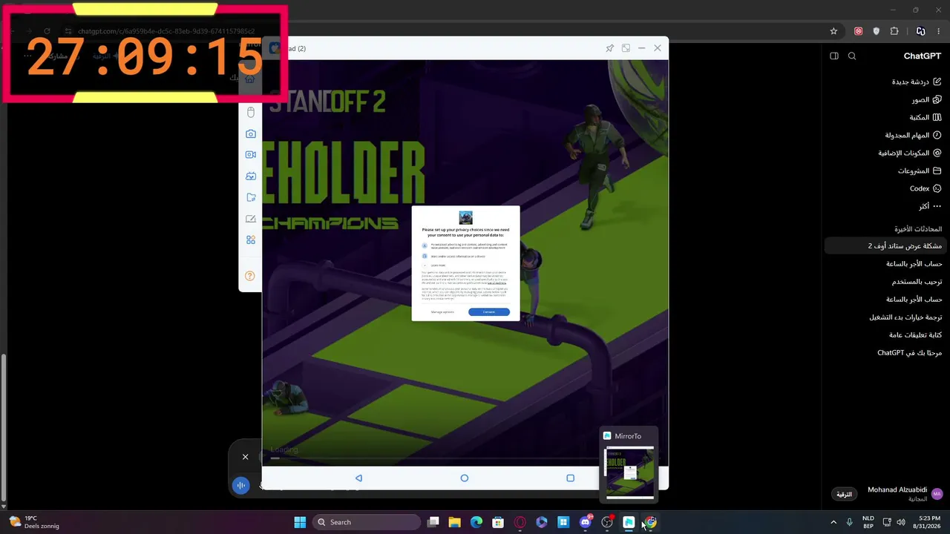Image resolution: width=950 pixels, height=534 pixels.
Task: Open OBS Studio from the taskbar
Action: click(x=607, y=522)
